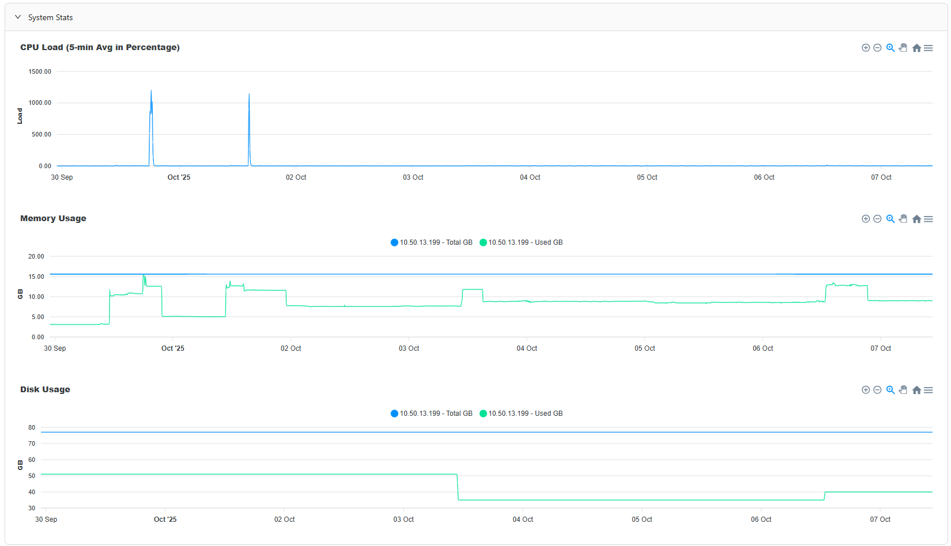The width and height of the screenshot is (951, 546).
Task: Hide the Disk Usage Used GB series
Action: click(x=521, y=414)
